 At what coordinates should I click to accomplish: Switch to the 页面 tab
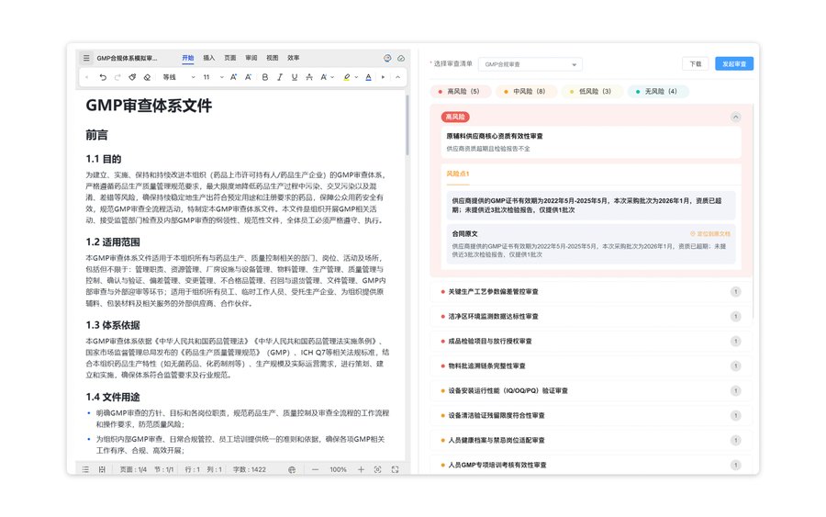tap(230, 58)
